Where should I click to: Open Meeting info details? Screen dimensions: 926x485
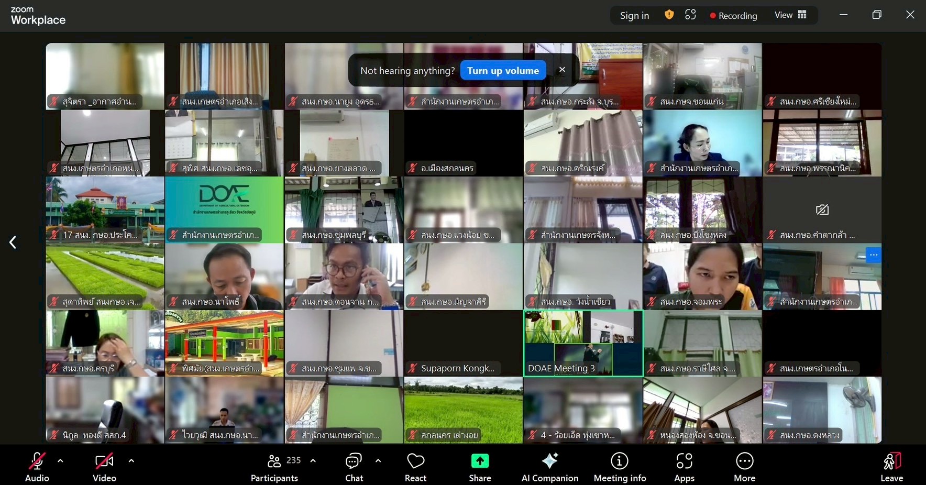click(x=620, y=461)
